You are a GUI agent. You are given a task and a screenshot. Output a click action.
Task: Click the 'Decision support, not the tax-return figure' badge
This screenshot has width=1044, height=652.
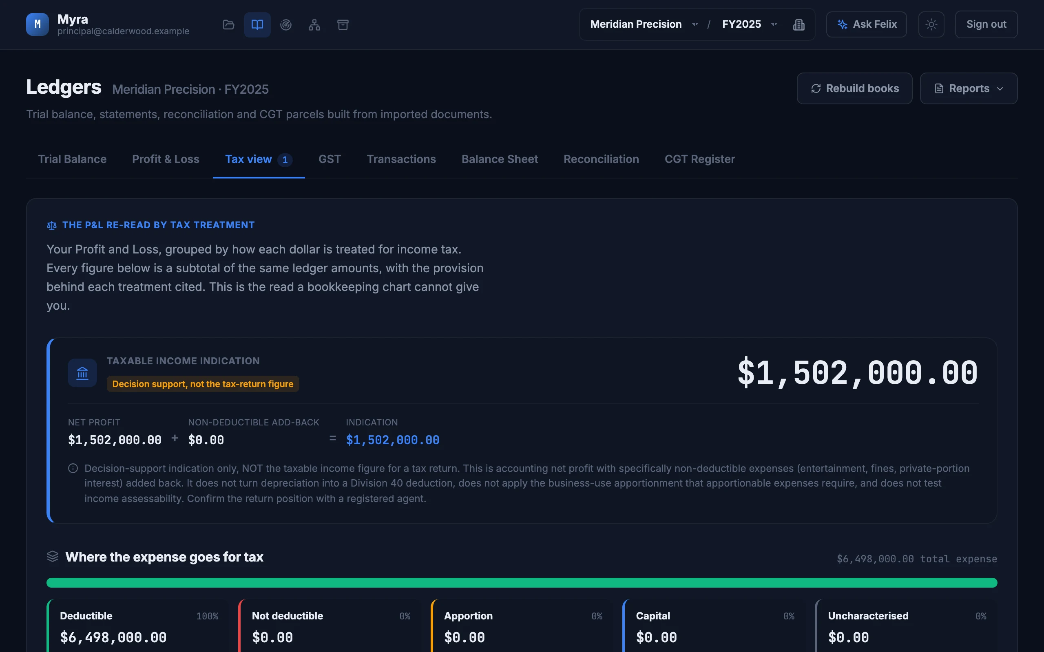(203, 384)
